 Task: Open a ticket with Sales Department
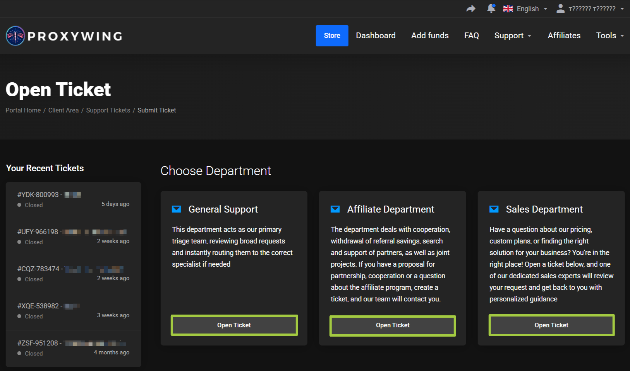[551, 325]
